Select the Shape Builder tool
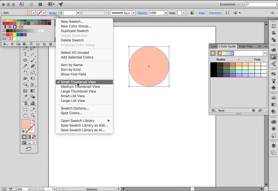Viewport: 278px width, 191px height. (x=25, y=84)
